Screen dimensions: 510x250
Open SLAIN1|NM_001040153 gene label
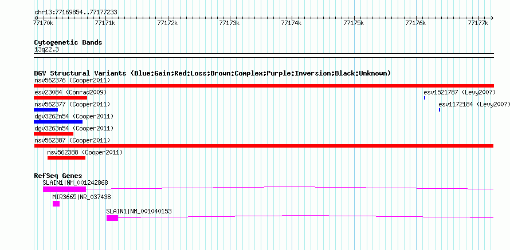139,211
